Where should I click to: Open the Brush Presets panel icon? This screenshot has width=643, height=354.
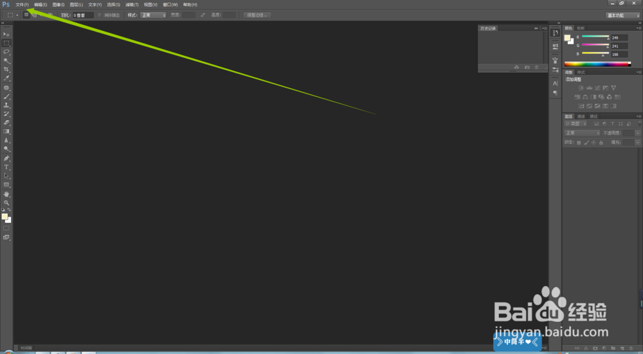tap(556, 69)
